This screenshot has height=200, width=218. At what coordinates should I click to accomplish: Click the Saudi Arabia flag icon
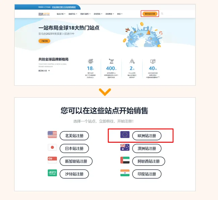(x=52, y=173)
